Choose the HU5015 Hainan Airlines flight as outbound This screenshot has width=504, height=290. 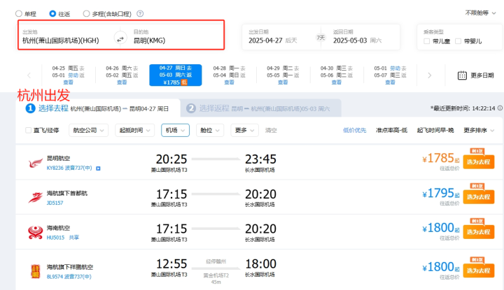click(478, 231)
